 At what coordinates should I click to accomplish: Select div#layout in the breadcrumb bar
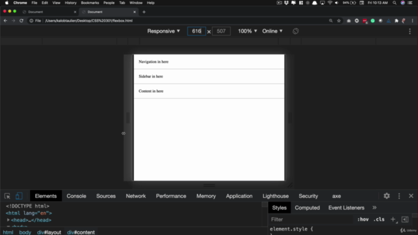[x=49, y=232]
